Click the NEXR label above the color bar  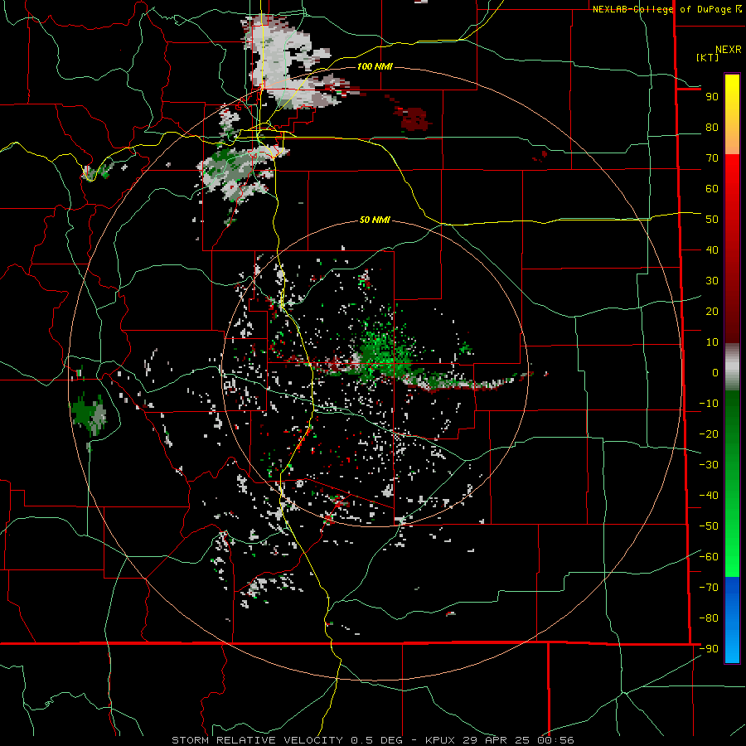[x=729, y=50]
